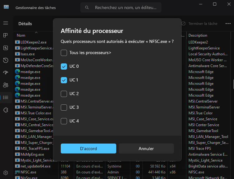Viewport: 234px width, 179px height.
Task: Confirm with the D'accord button
Action: click(88, 149)
